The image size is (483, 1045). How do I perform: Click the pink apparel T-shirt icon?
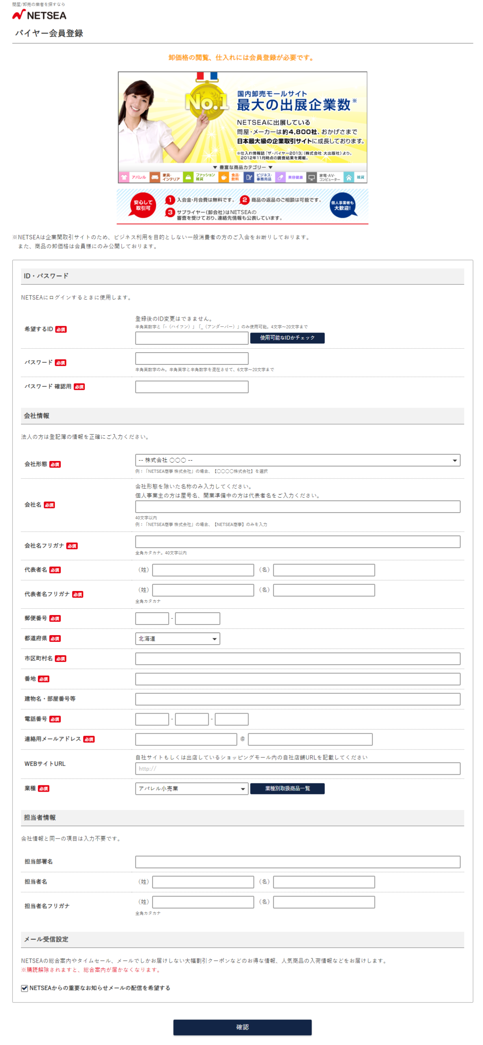tap(124, 177)
